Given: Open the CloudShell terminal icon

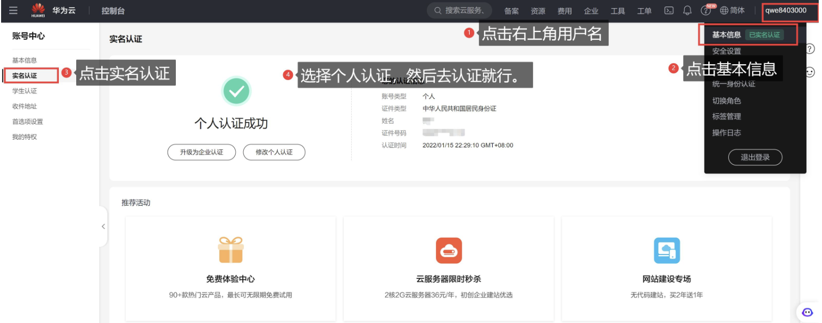Looking at the screenshot, I should point(669,10).
